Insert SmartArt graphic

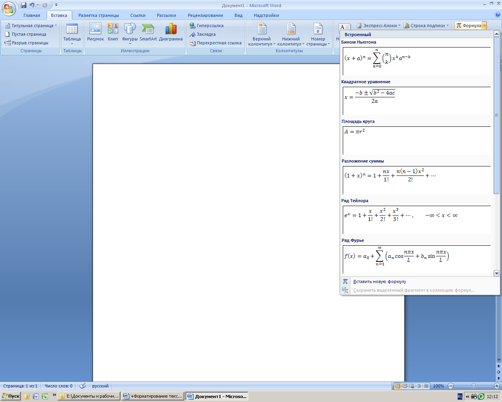point(148,32)
